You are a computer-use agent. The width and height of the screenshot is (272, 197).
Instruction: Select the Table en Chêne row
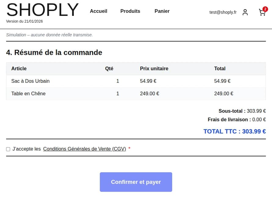click(x=28, y=94)
